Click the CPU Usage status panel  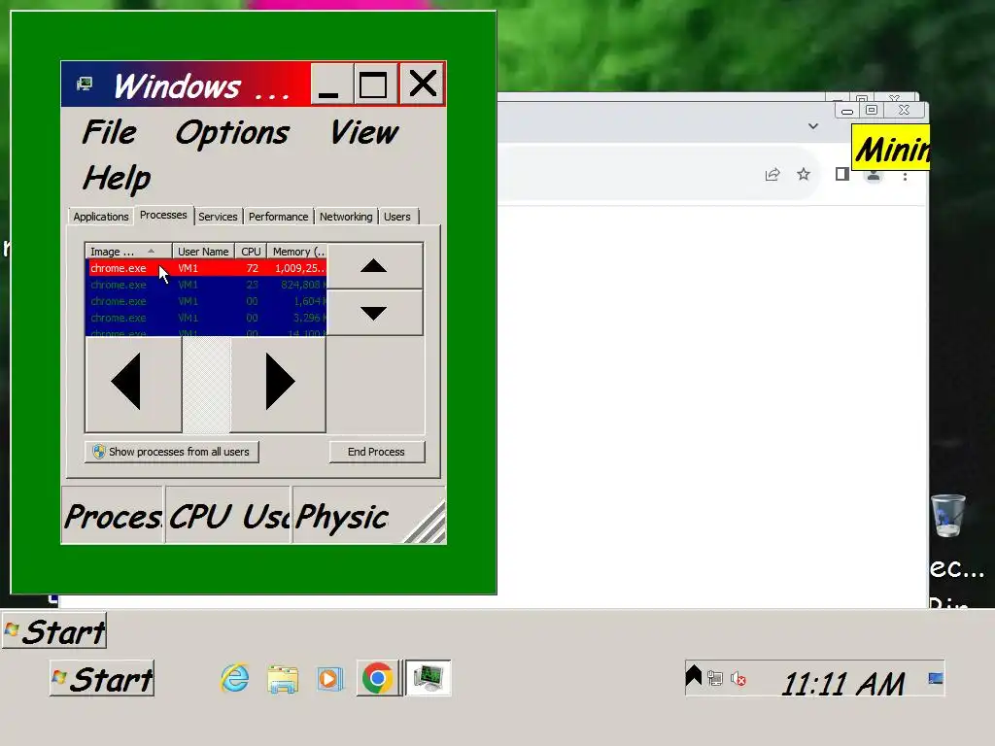pos(228,515)
